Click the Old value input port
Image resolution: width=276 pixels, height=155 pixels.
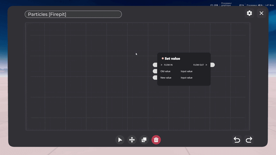(x=155, y=71)
